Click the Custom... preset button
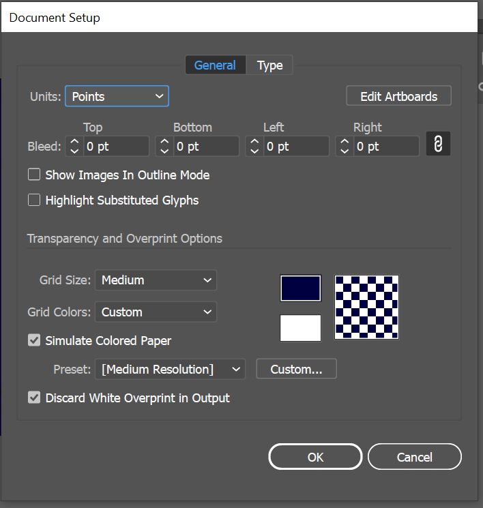Screen dimensions: 483x508 pos(296,369)
